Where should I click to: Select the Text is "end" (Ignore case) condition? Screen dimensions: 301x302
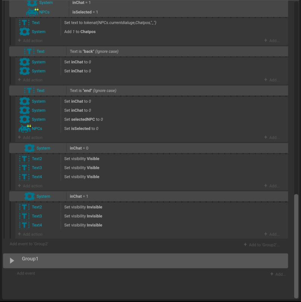tap(93, 90)
